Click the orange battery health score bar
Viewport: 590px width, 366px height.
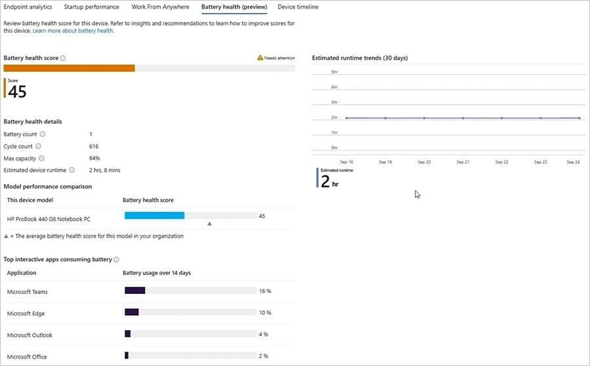point(69,68)
